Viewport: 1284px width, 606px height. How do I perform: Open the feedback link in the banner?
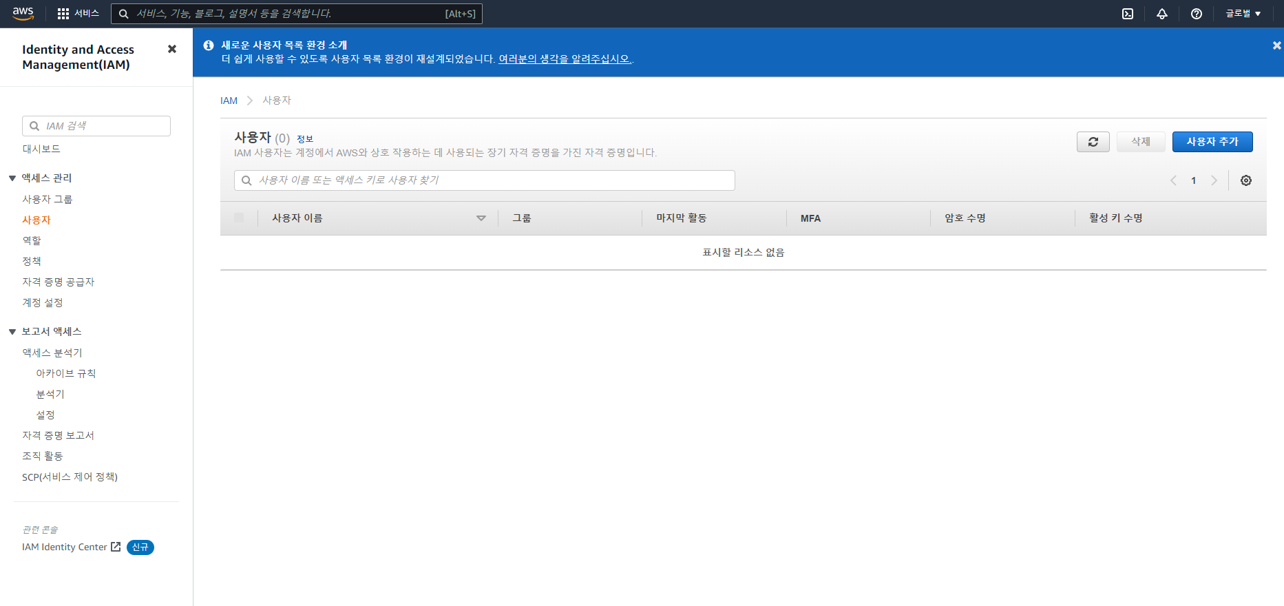tap(565, 59)
